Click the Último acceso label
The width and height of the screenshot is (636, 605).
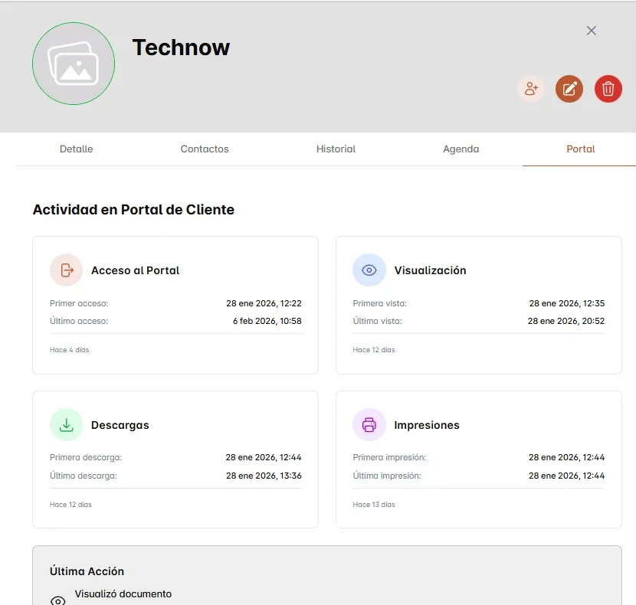click(x=79, y=321)
